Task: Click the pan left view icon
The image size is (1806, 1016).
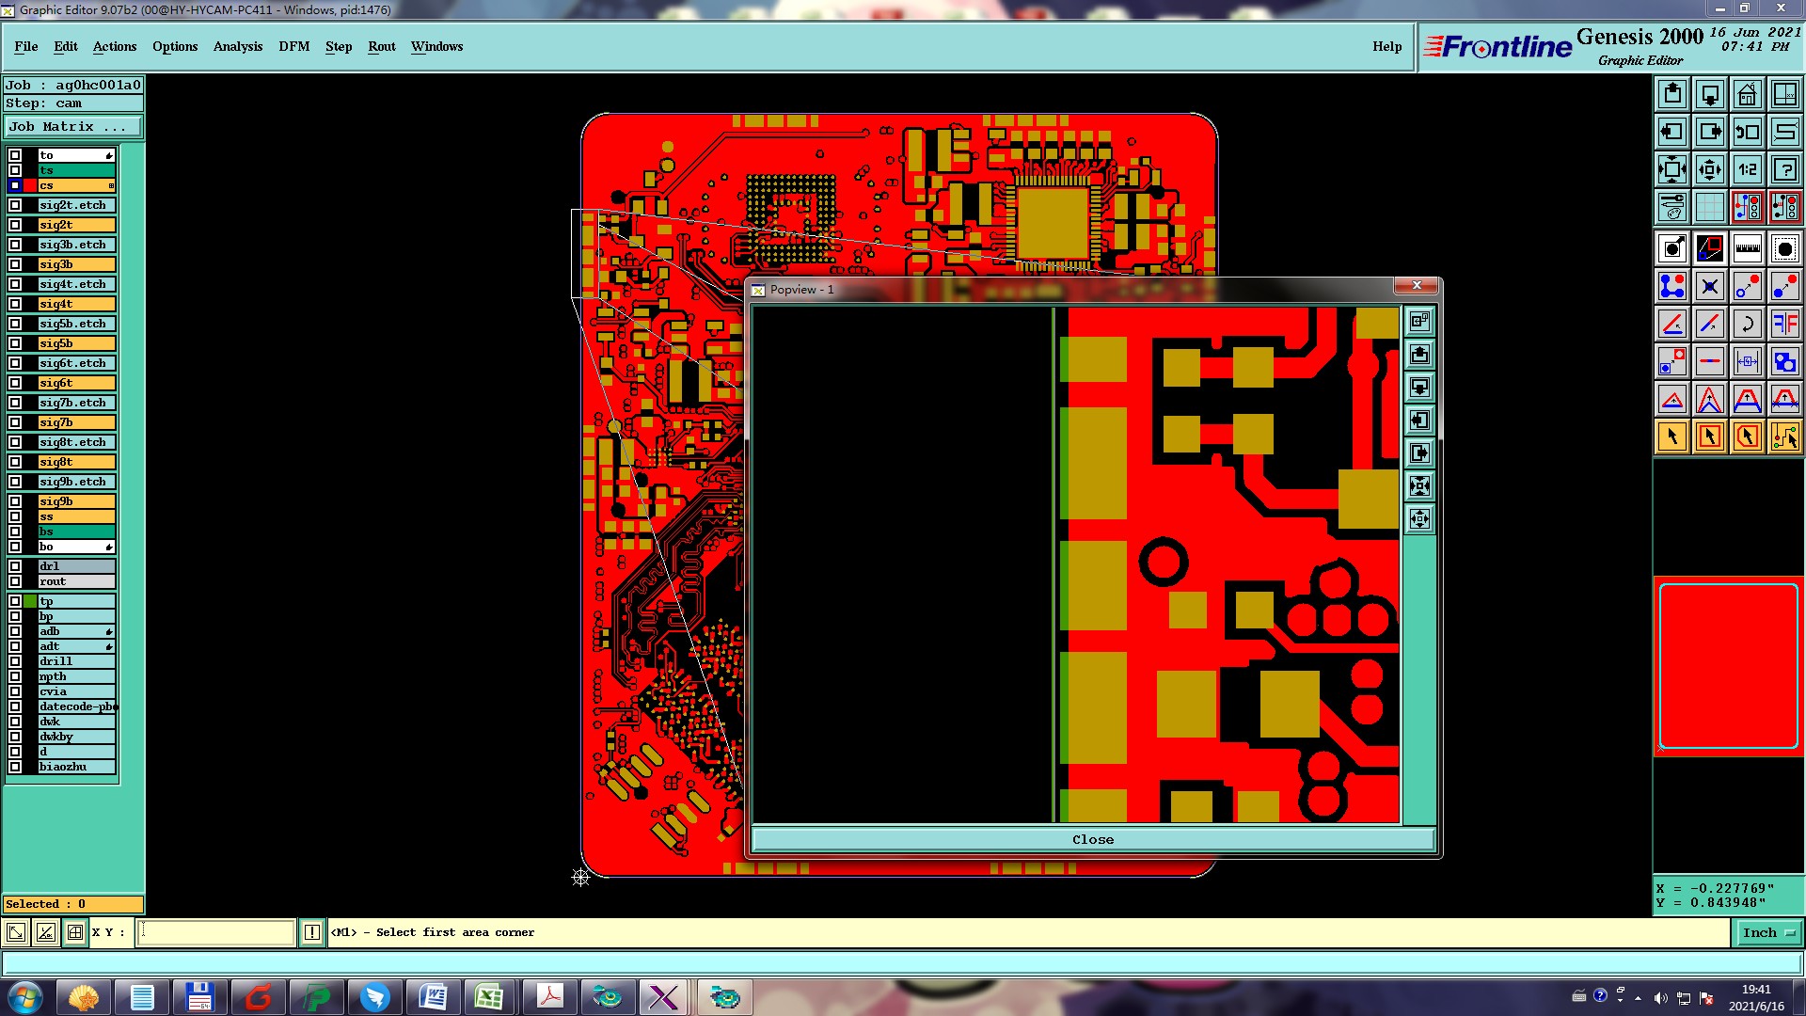Action: [x=1671, y=132]
